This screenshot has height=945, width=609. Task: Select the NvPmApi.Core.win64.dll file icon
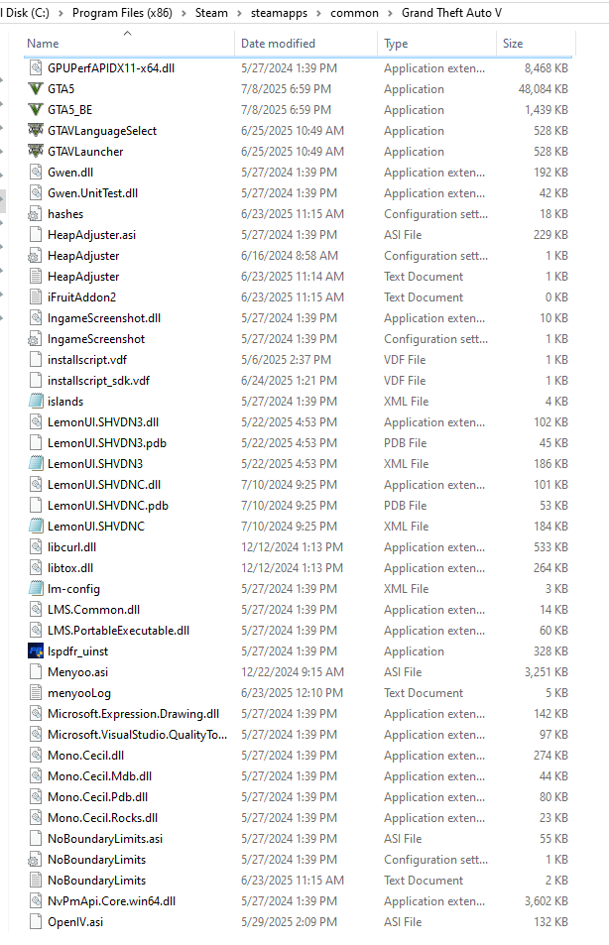pyautogui.click(x=36, y=901)
